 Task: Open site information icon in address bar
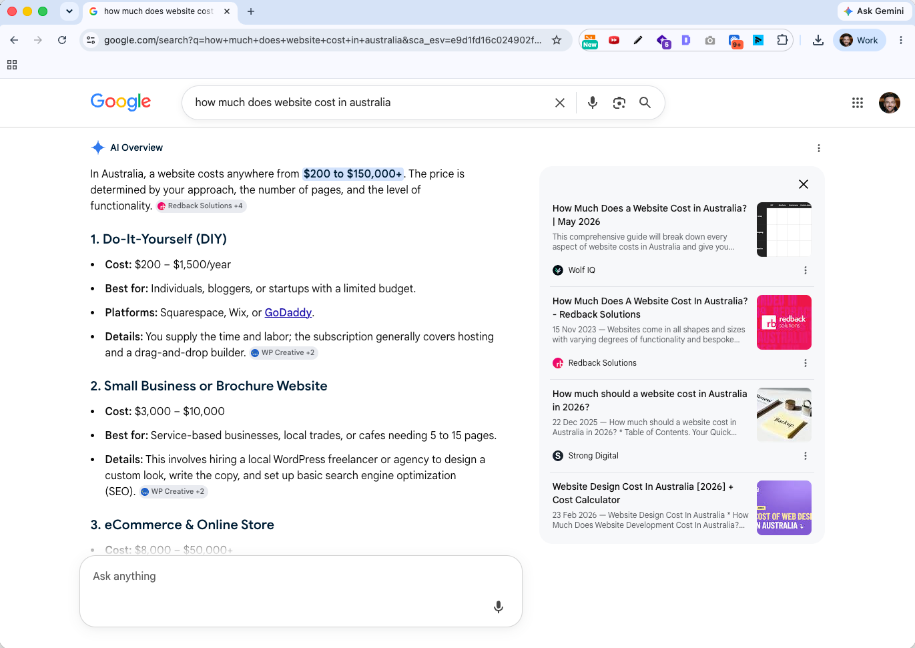pyautogui.click(x=91, y=40)
